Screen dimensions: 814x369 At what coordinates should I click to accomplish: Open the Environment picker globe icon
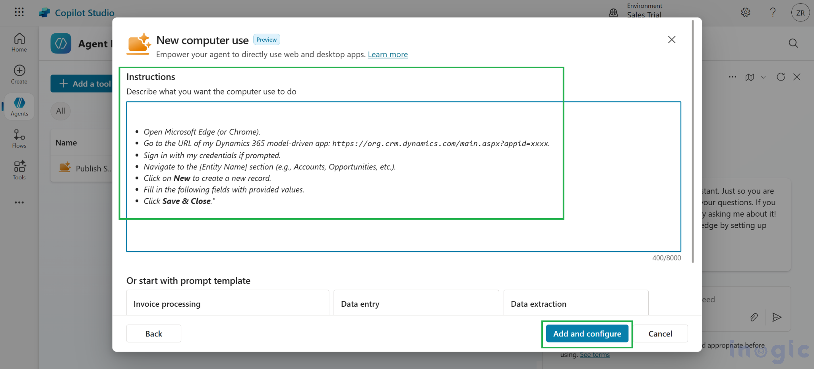613,12
